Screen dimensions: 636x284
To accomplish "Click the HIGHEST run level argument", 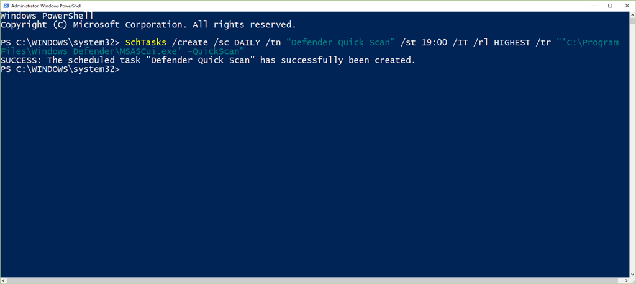I will (x=512, y=43).
